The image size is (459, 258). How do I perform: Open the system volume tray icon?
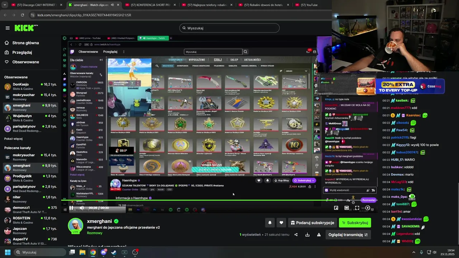[435, 252]
